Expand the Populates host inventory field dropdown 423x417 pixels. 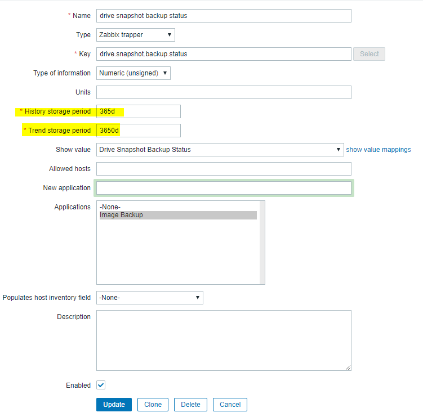coord(150,298)
